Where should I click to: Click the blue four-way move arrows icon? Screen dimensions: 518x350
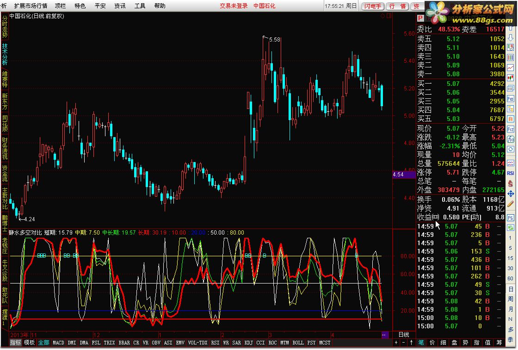(511, 193)
